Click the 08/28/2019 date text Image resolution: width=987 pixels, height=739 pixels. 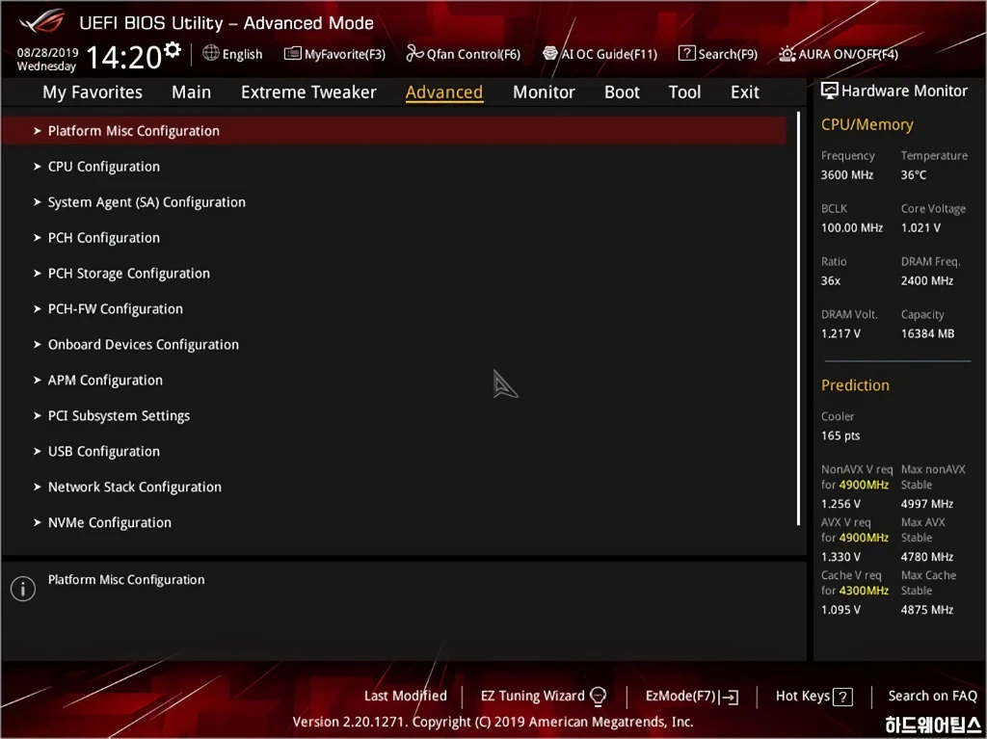47,52
